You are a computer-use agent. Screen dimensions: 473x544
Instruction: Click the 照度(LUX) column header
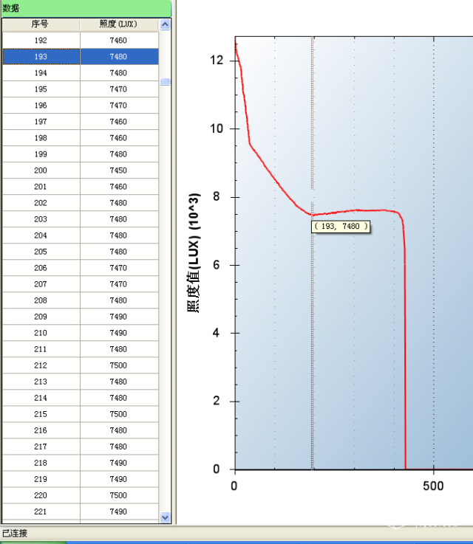(x=118, y=24)
